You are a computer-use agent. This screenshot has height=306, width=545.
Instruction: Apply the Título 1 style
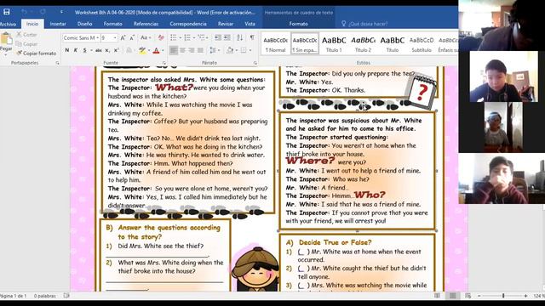(x=334, y=43)
